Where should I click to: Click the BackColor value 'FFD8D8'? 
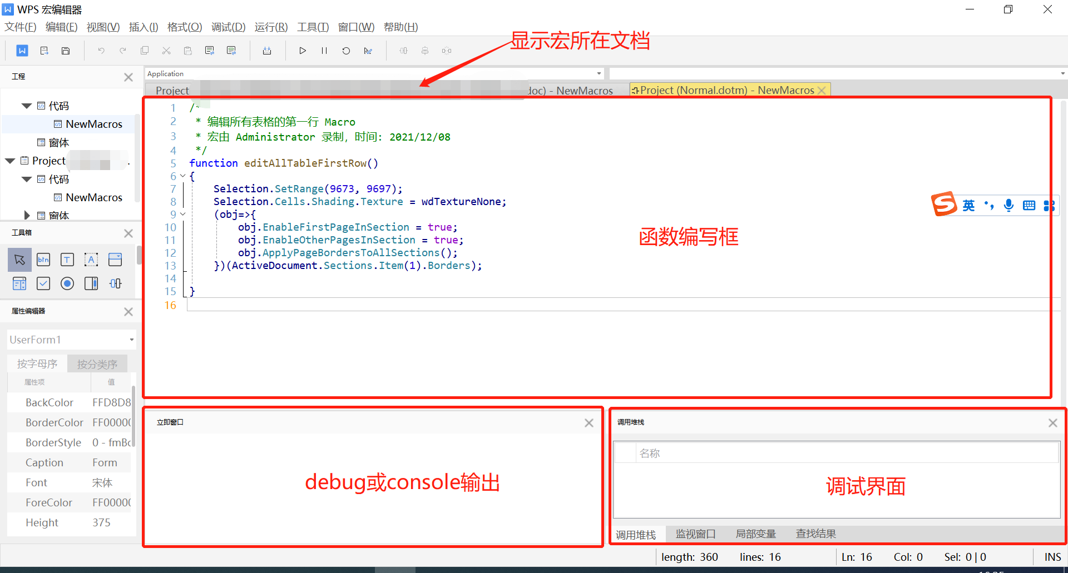(111, 402)
